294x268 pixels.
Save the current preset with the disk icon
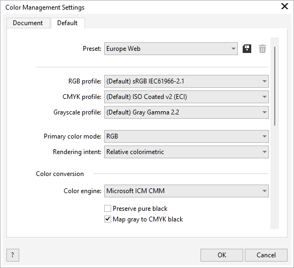(x=247, y=49)
